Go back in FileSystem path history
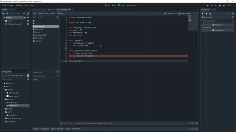236x132 pixels. (x=3, y=76)
